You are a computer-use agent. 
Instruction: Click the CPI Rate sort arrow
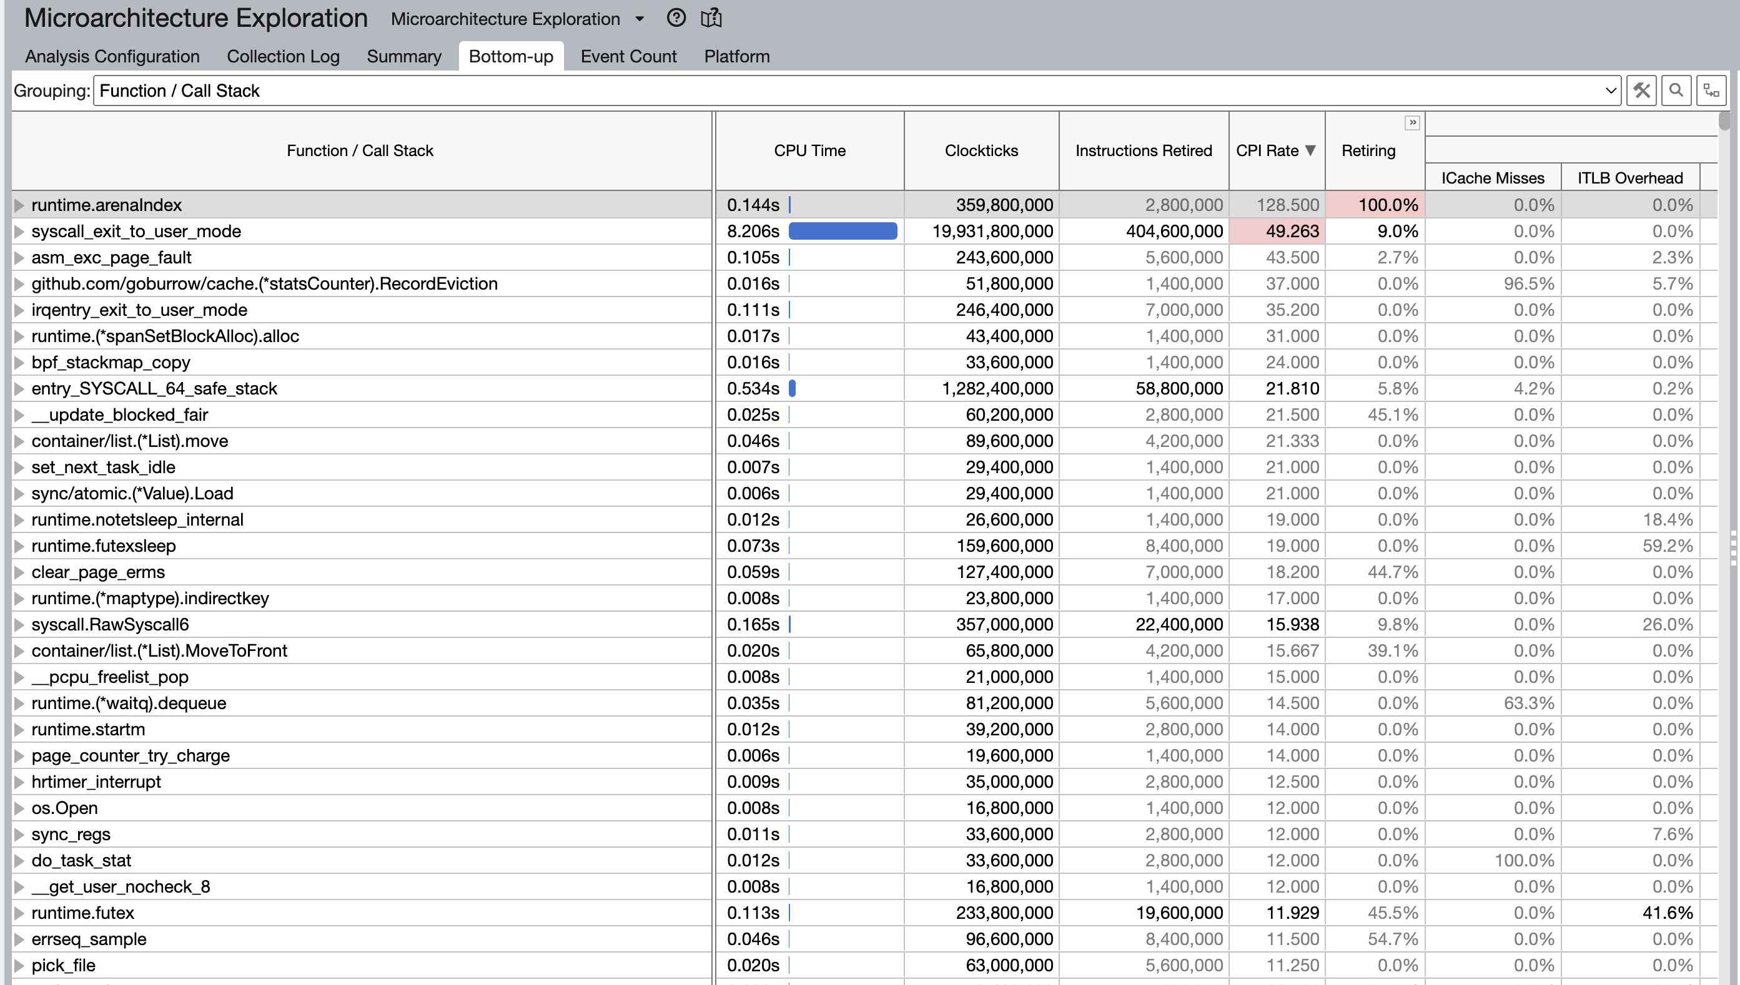point(1310,150)
